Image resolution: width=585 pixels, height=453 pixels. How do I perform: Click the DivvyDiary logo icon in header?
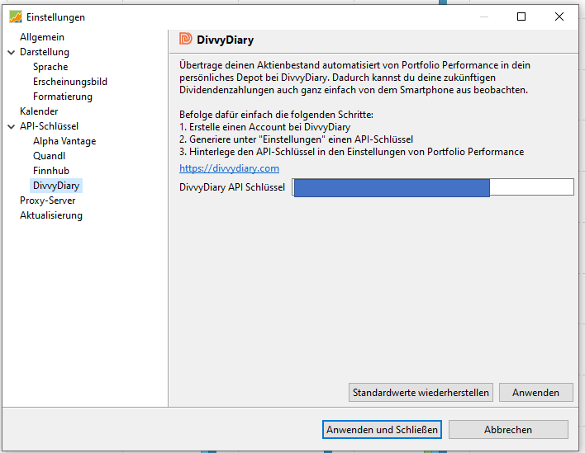click(185, 39)
